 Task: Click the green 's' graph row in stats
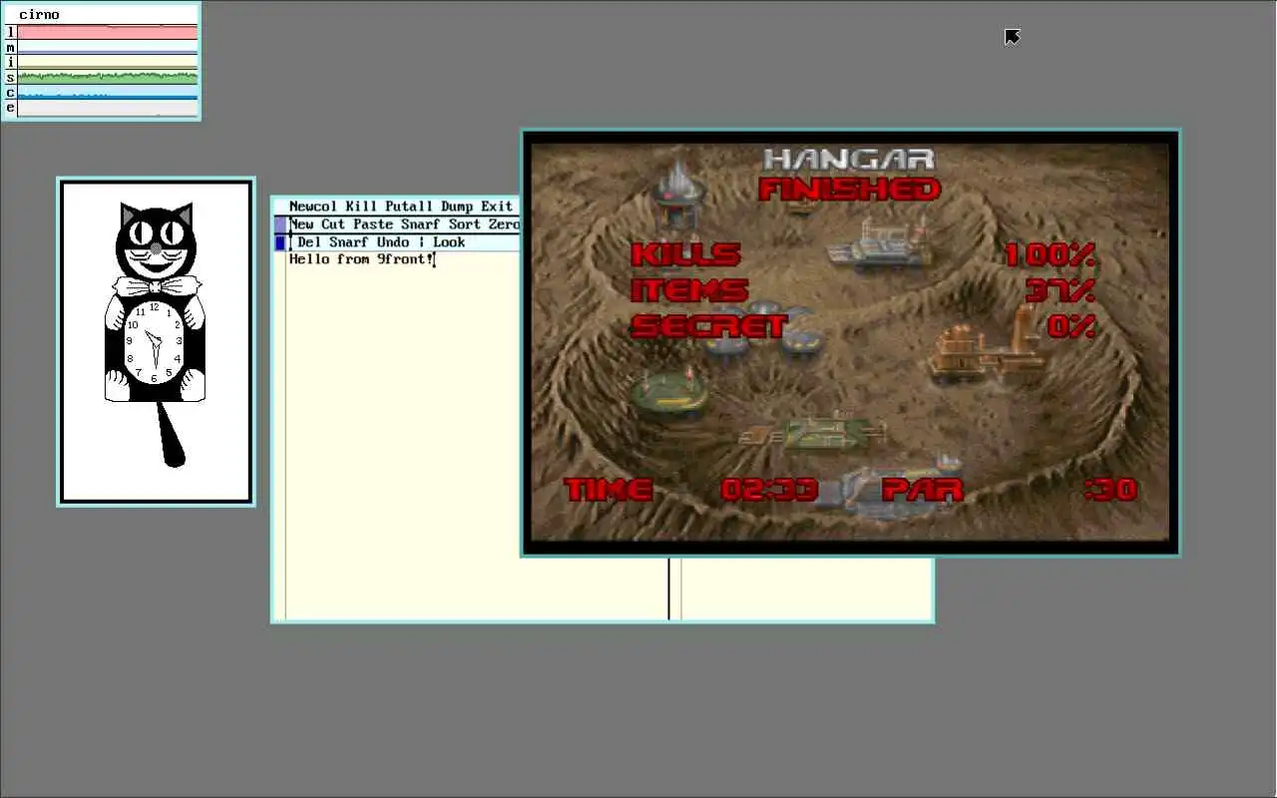[x=108, y=77]
